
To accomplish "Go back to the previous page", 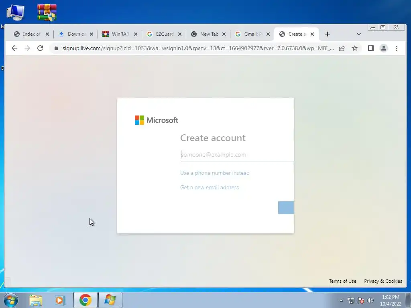I will 14,48.
